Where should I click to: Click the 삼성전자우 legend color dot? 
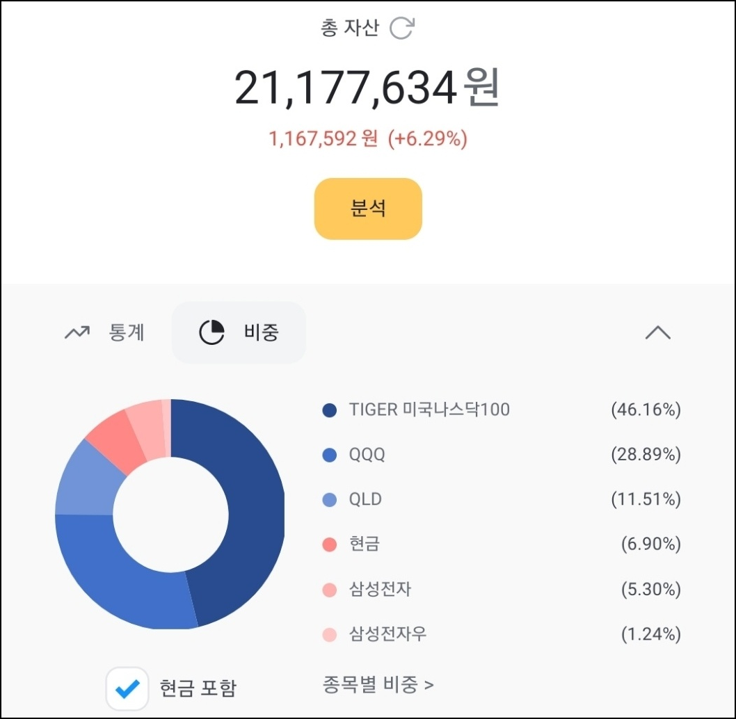coord(330,635)
